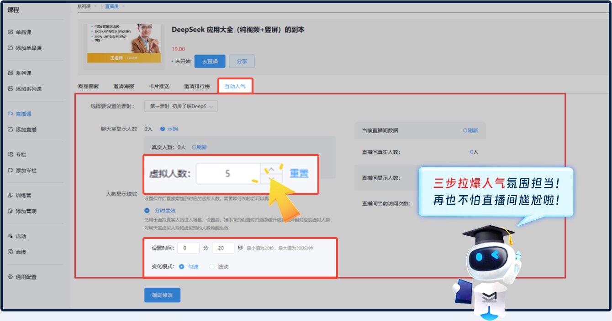
Task: Click the 课程 sidebar heading
Action: tap(13, 10)
